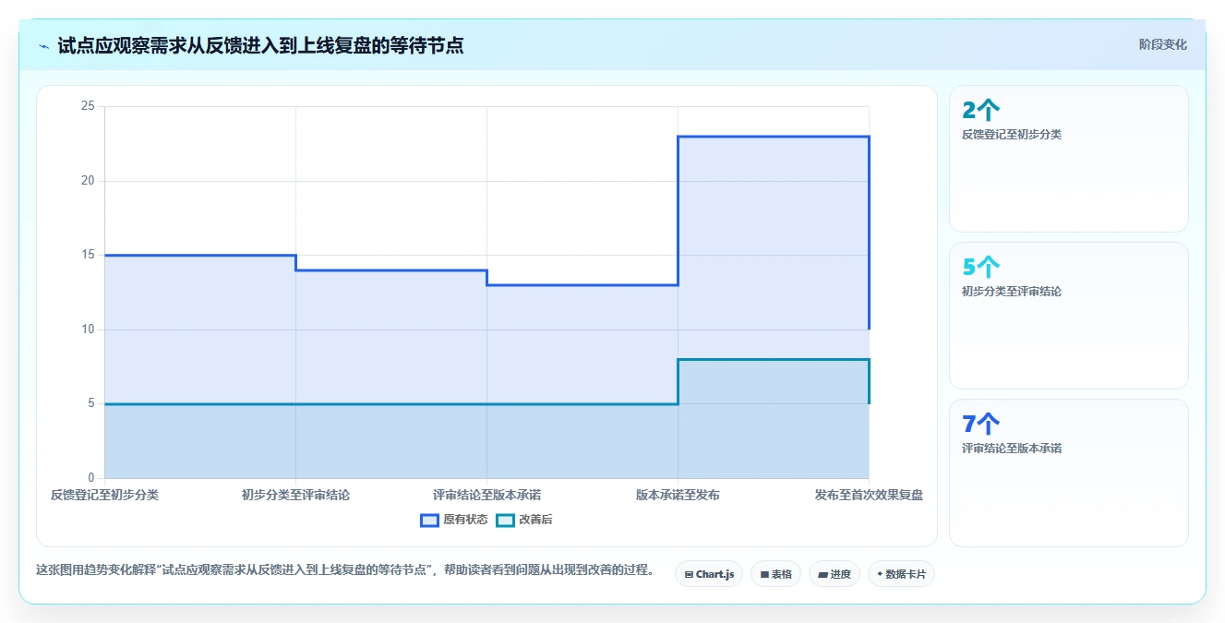Viewport: 1225px width, 623px height.
Task: Open the 2个 反馈登记至初步分类 card
Action: point(1068,159)
